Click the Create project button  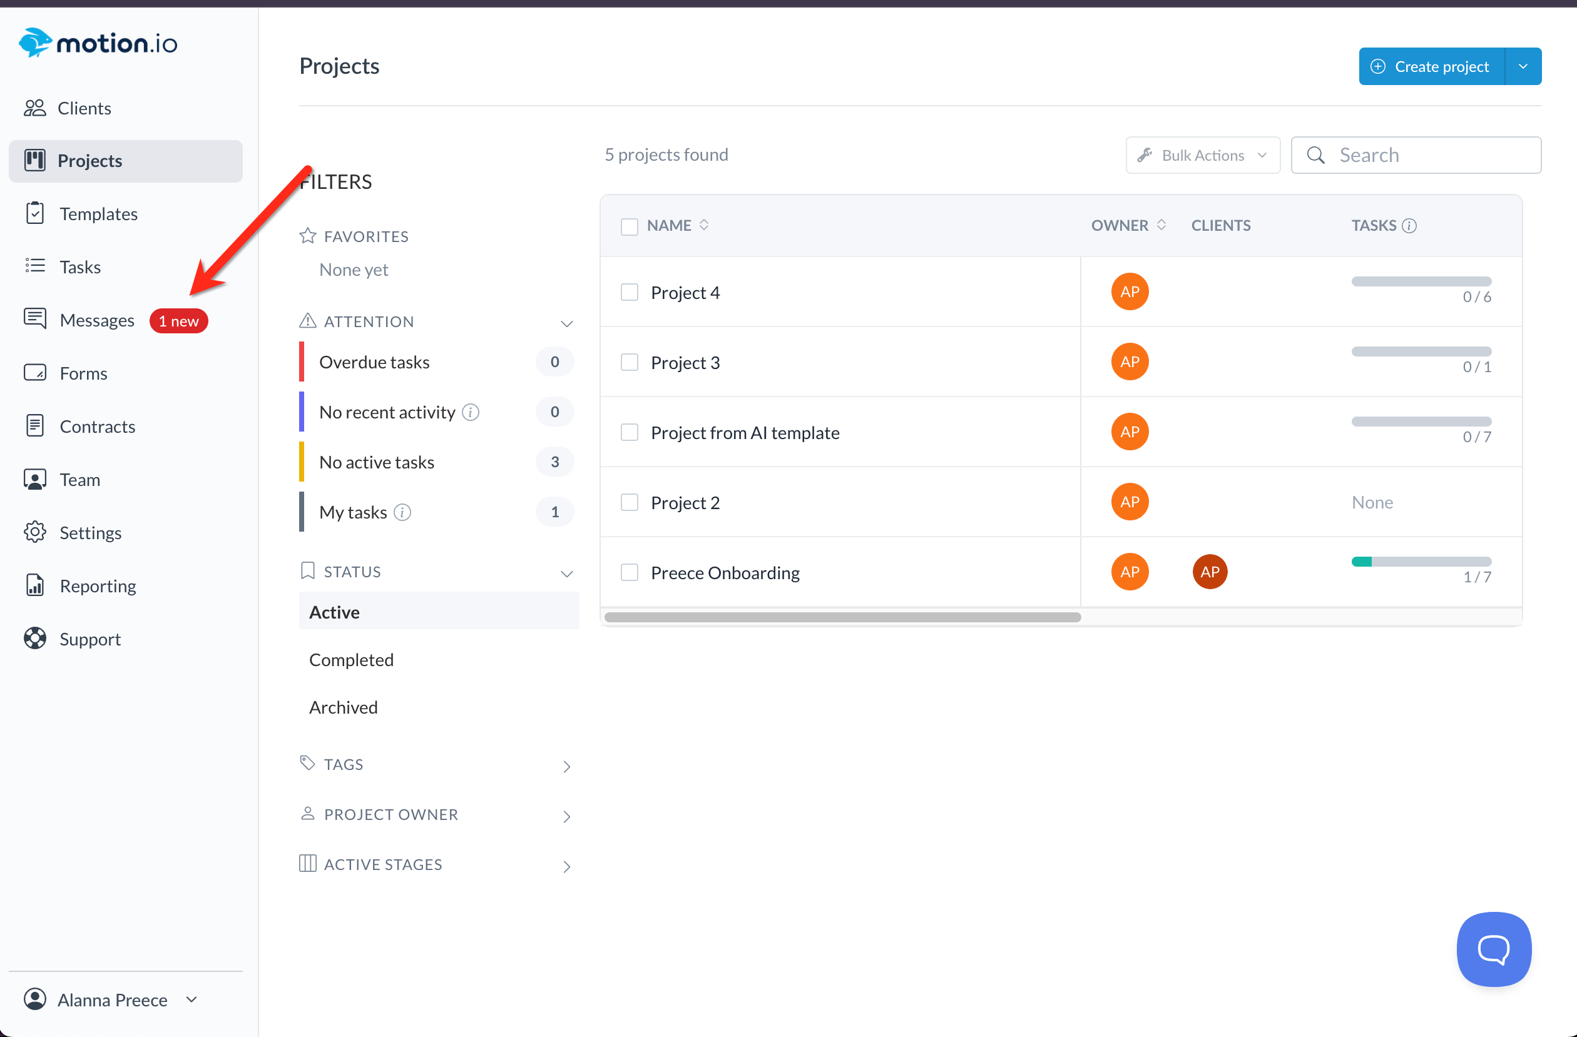tap(1431, 66)
